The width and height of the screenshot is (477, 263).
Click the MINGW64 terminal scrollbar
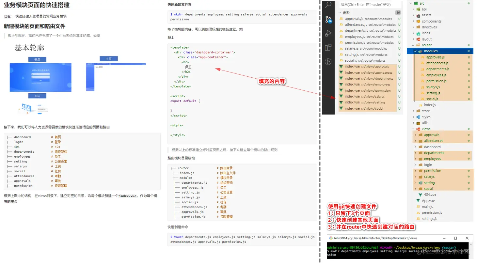point(470,251)
